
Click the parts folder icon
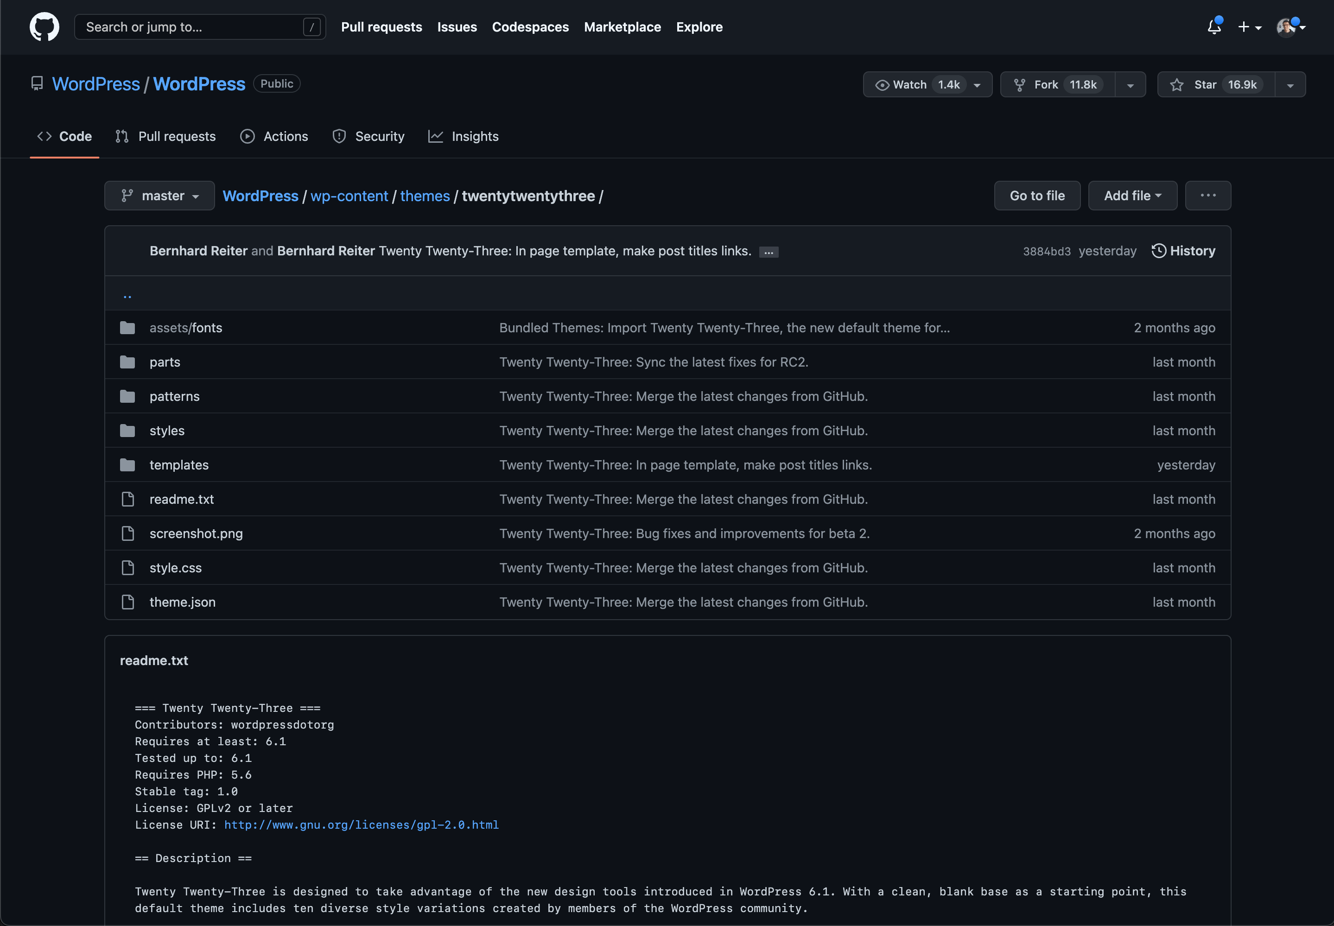pyautogui.click(x=127, y=362)
